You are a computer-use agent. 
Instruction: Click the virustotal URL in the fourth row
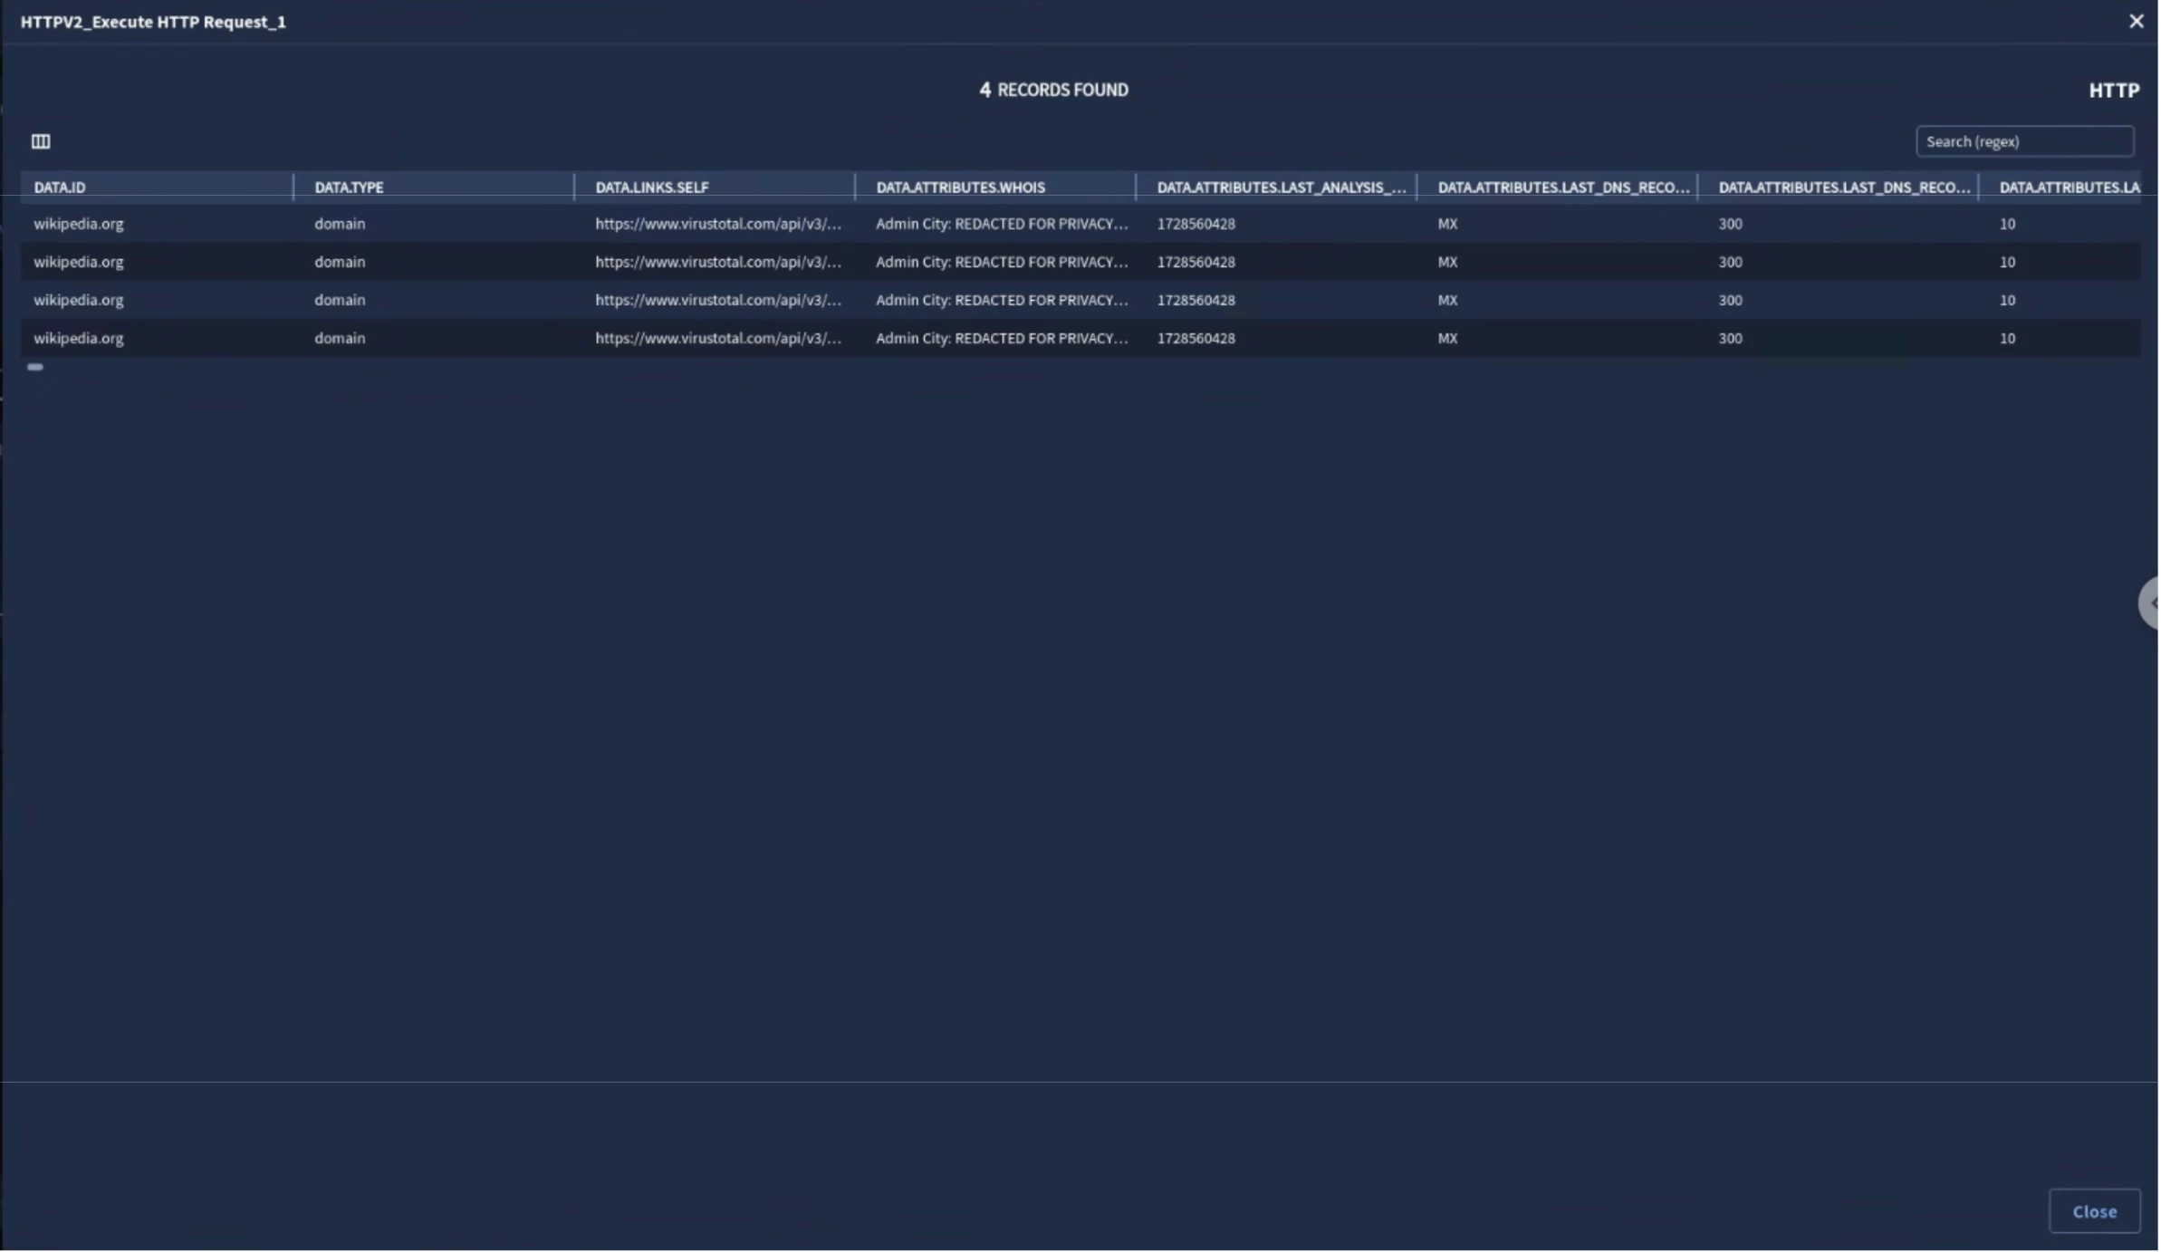[719, 338]
